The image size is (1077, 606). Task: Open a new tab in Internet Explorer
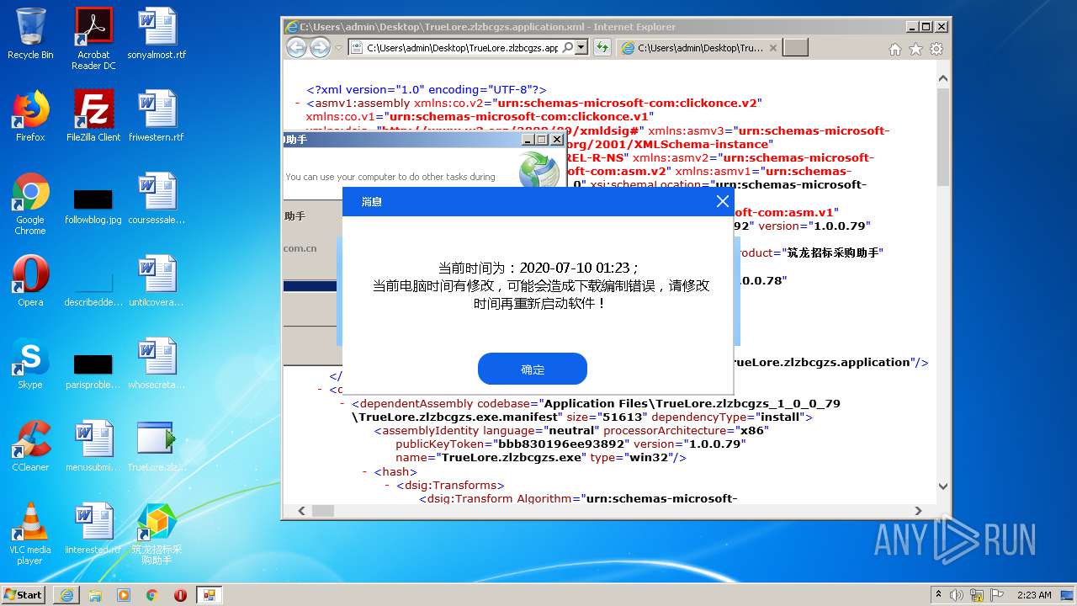click(x=795, y=48)
